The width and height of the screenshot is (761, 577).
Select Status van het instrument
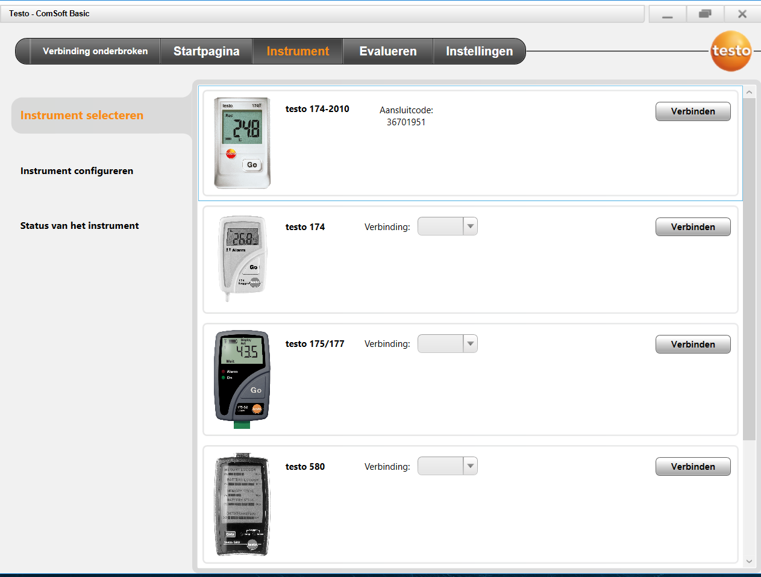click(80, 226)
